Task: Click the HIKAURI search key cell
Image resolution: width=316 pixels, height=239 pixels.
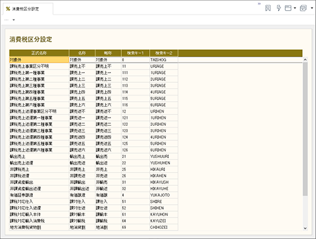Action: [x=164, y=169]
